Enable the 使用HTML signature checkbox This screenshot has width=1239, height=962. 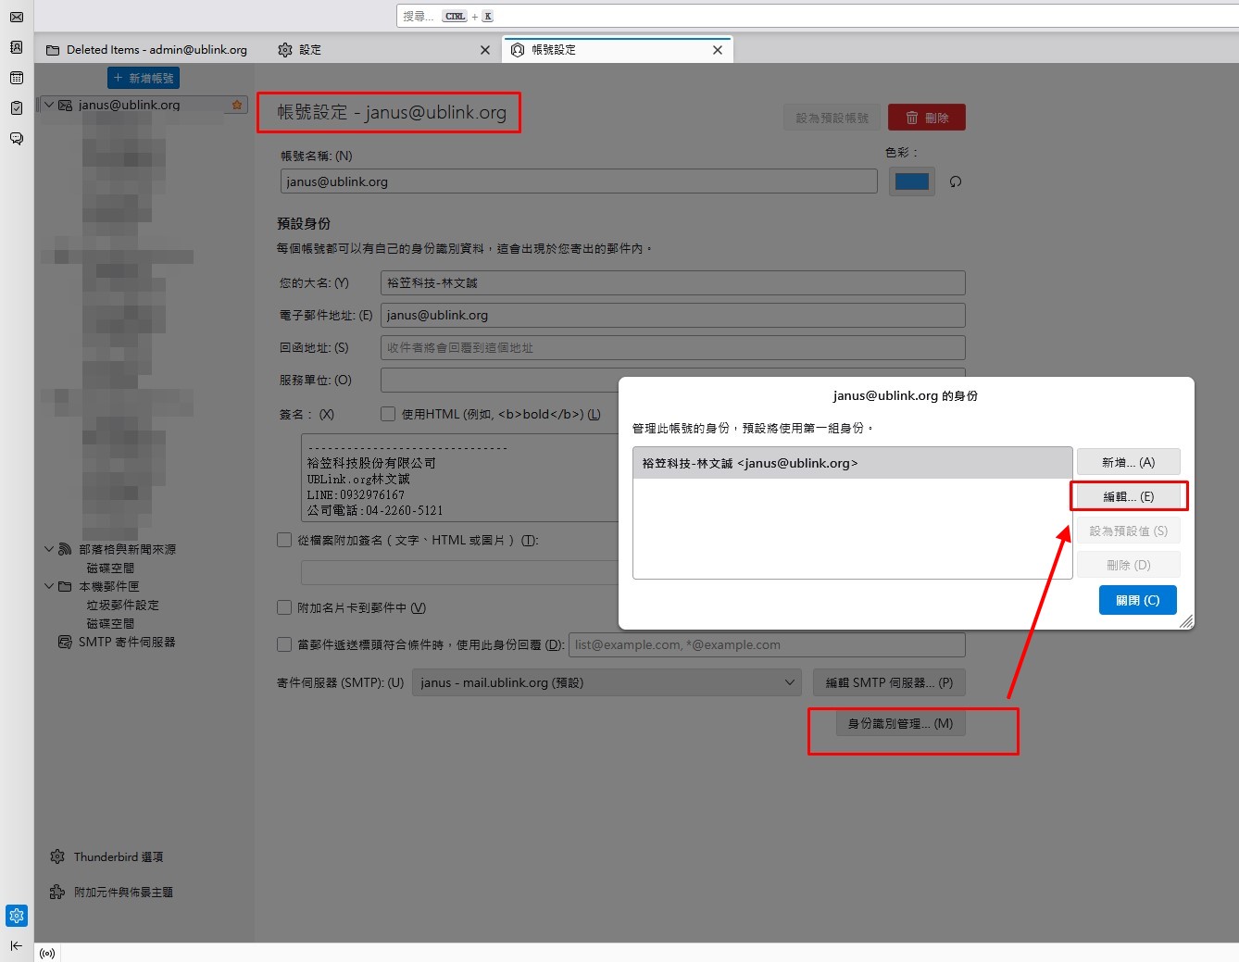click(x=388, y=414)
